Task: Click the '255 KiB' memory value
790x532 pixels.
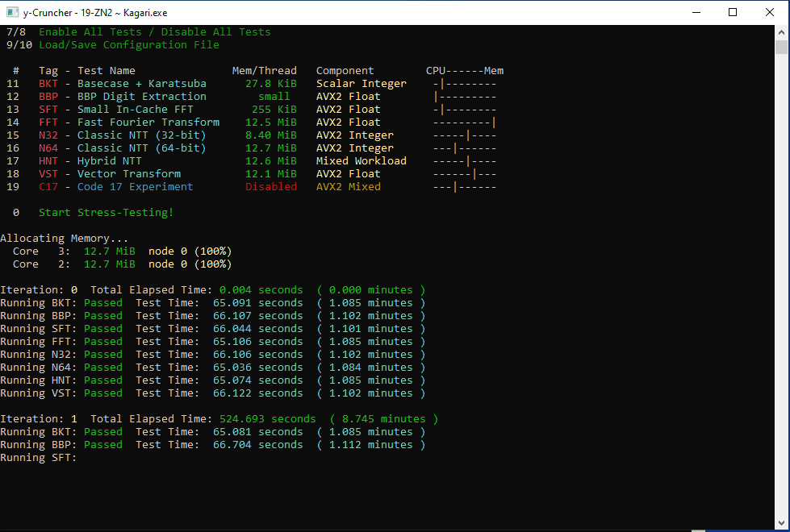Action: point(274,109)
